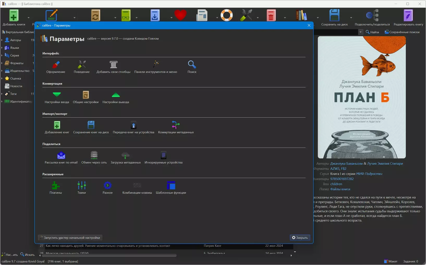This screenshot has width=426, height=265.
Task: Click Закрыть button in Параметры dialog
Action: coord(300,237)
